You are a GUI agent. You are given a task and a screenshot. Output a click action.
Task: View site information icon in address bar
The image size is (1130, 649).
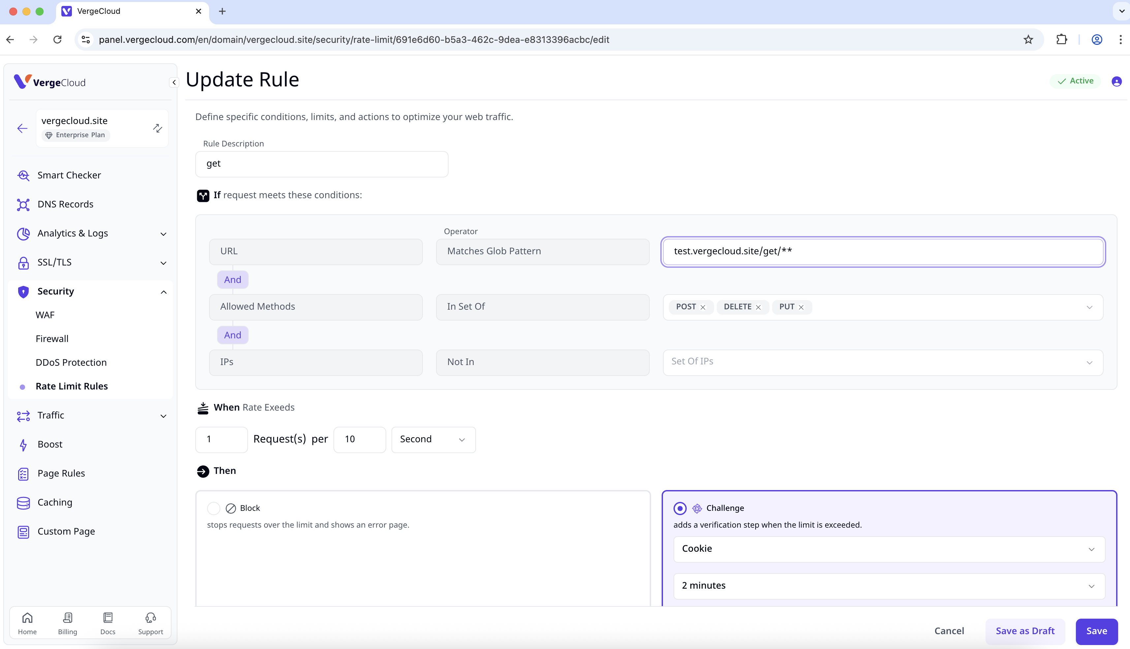[86, 40]
